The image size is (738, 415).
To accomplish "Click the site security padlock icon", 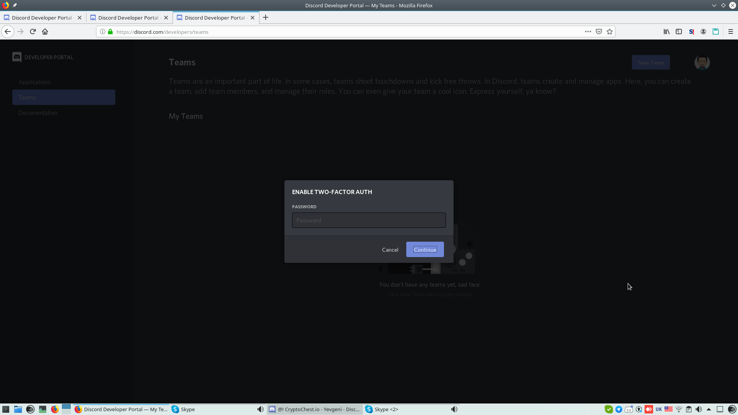I will point(111,32).
